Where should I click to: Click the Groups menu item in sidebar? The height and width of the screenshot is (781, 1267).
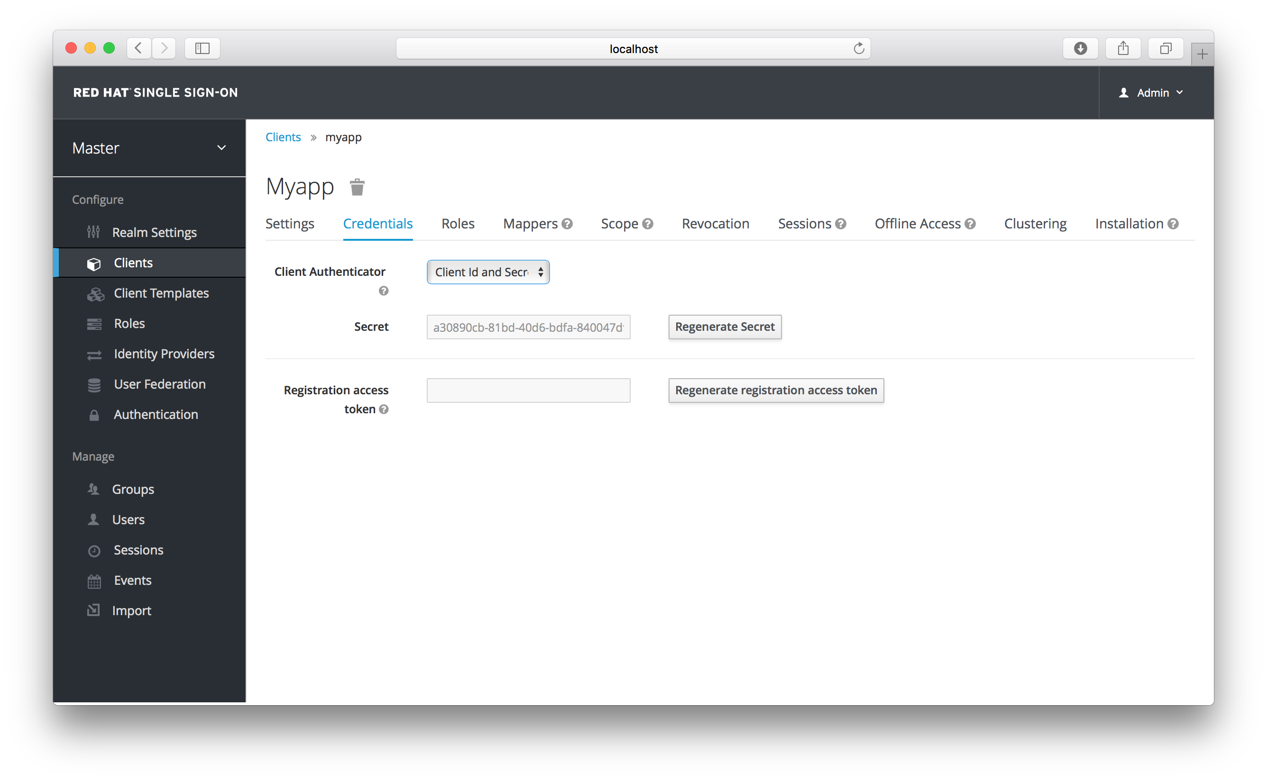(133, 489)
